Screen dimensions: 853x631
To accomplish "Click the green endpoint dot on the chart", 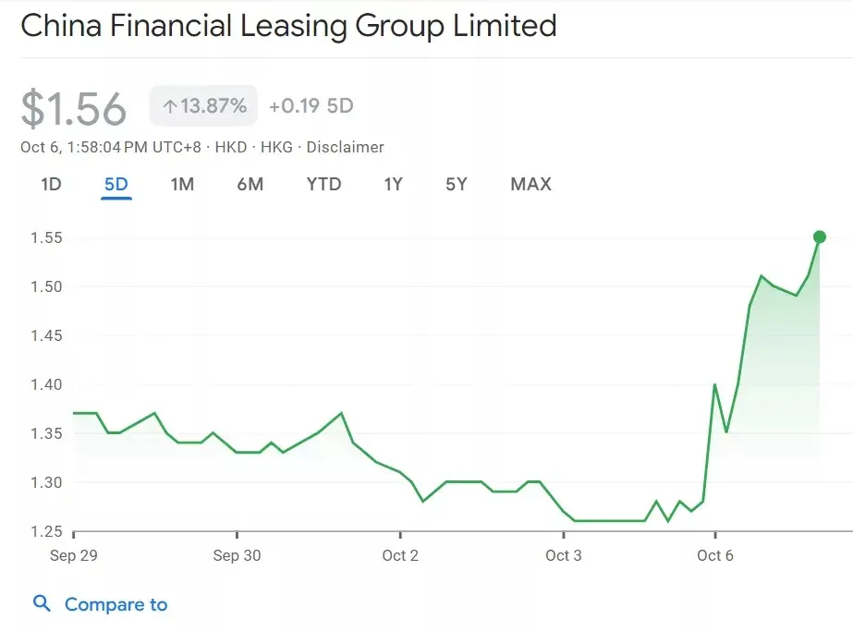I will tap(819, 237).
